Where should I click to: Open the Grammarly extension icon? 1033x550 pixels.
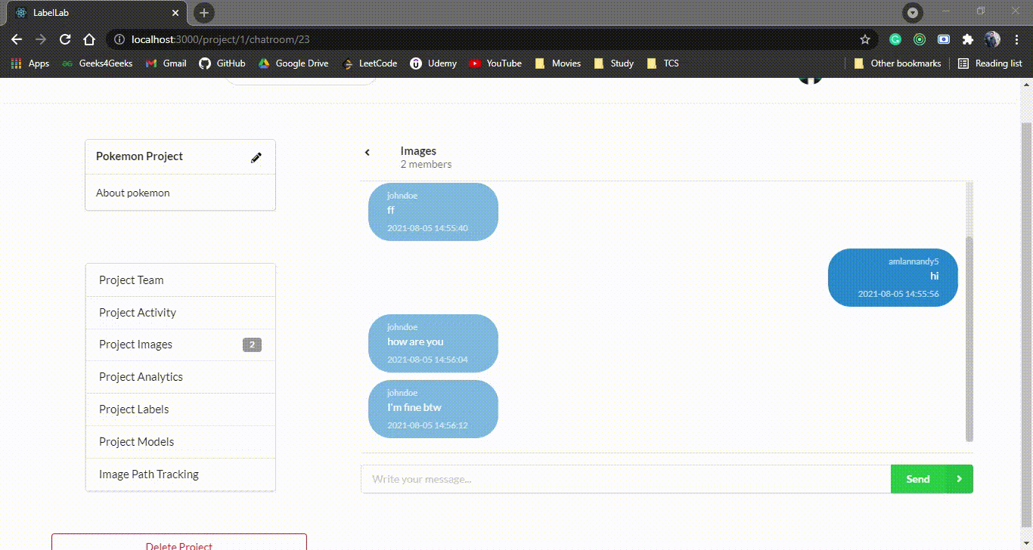895,39
